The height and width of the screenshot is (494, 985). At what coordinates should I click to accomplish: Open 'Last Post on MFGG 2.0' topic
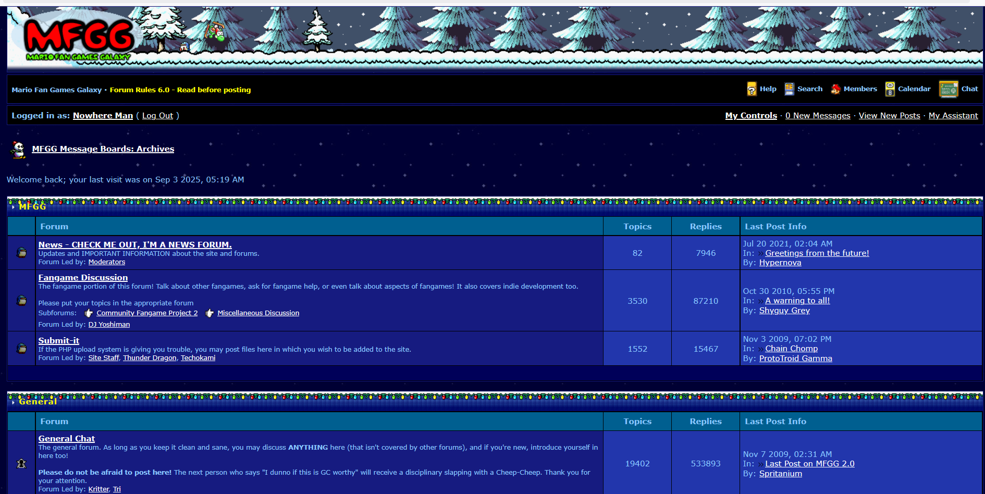810,464
